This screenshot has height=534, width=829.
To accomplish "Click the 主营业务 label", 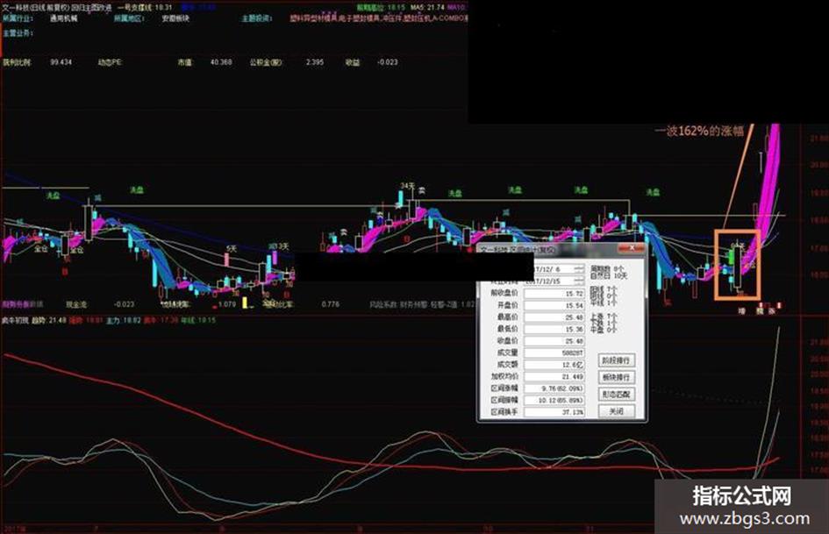I will pyautogui.click(x=18, y=32).
